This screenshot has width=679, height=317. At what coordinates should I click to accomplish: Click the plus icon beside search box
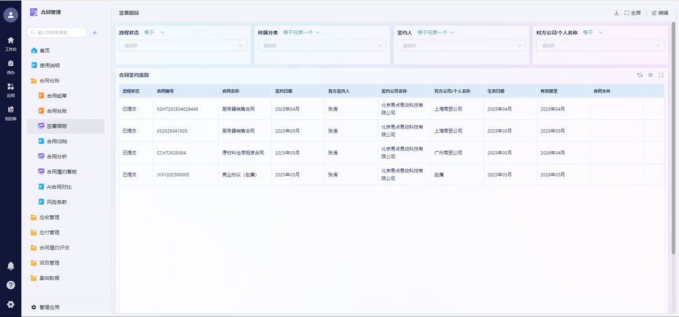94,33
